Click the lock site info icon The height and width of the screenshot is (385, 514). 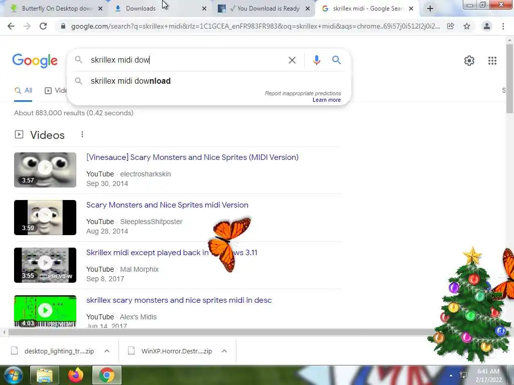(x=63, y=26)
